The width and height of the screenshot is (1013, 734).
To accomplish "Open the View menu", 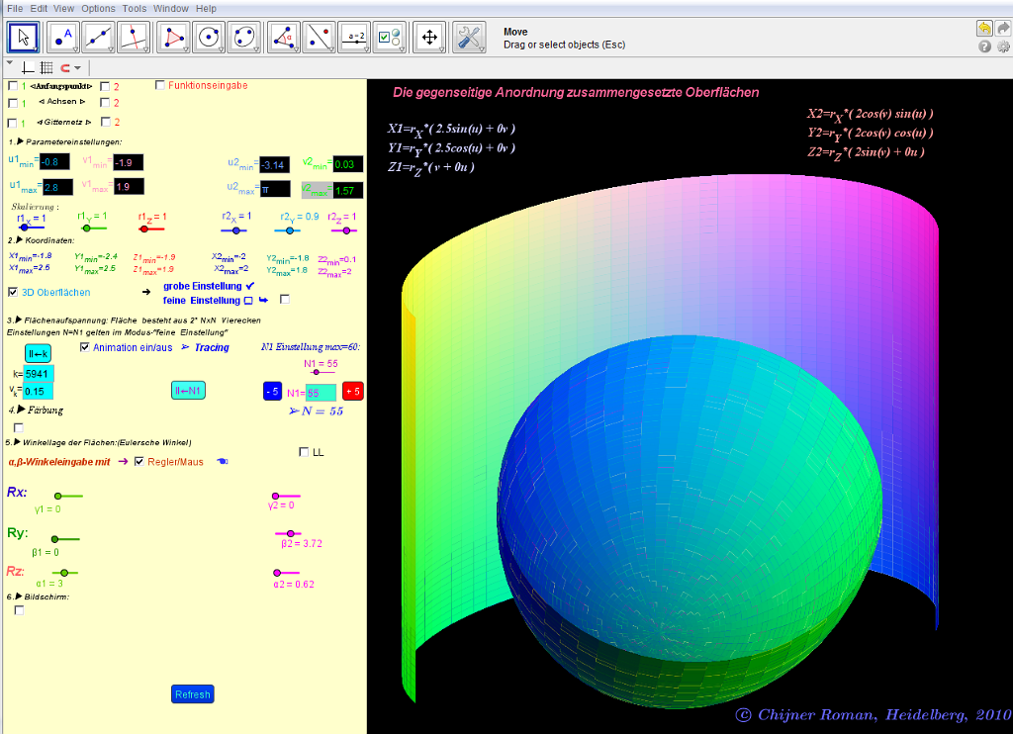I will point(63,8).
